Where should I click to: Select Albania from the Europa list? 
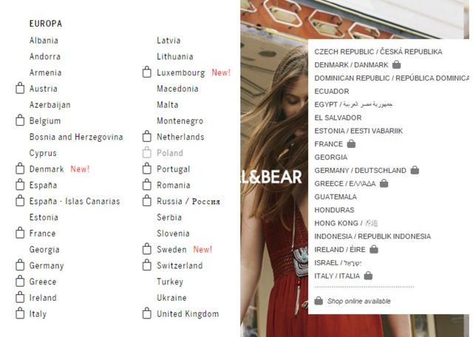point(44,41)
